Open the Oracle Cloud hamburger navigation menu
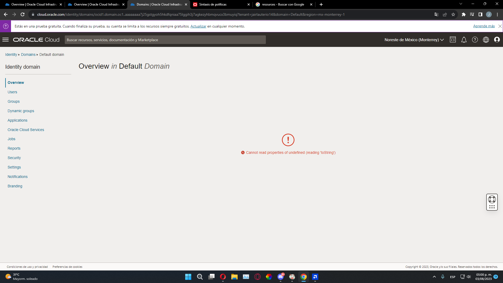 tap(6, 40)
